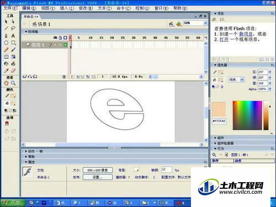The height and width of the screenshot is (207, 276).
Task: Open the Modify menu
Action: click(86, 8)
